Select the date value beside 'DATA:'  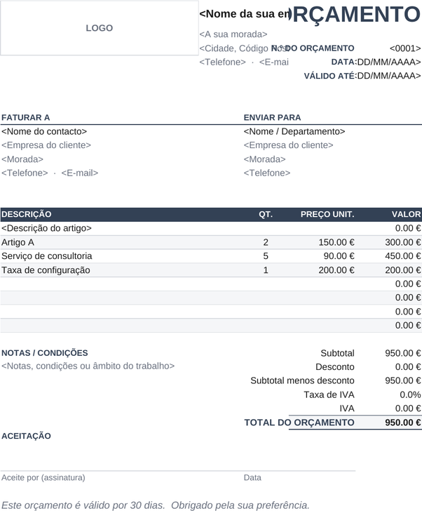click(389, 62)
